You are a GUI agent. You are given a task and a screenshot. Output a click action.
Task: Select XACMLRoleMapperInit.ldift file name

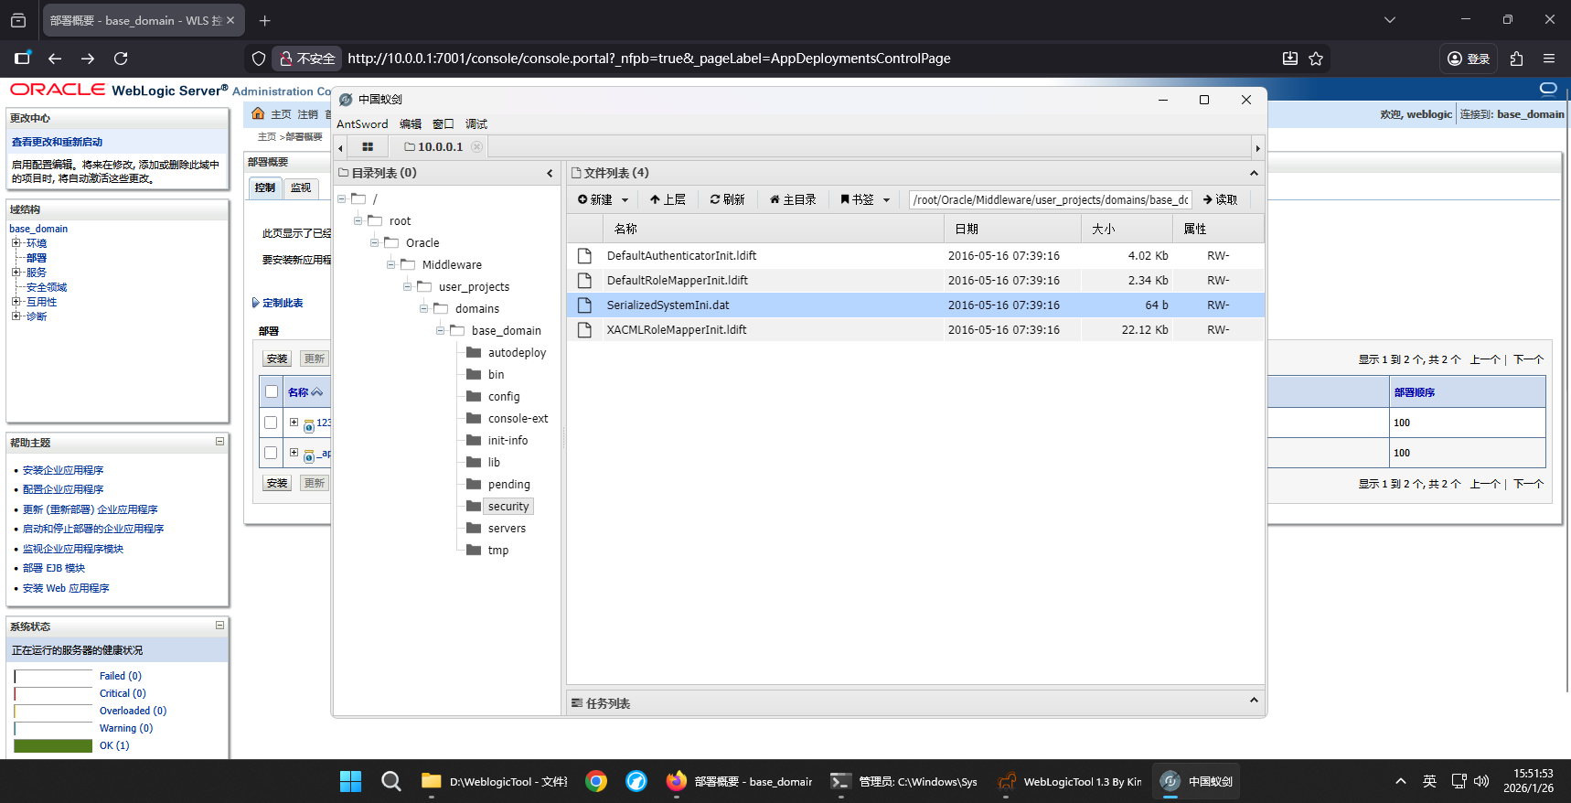[x=677, y=330]
